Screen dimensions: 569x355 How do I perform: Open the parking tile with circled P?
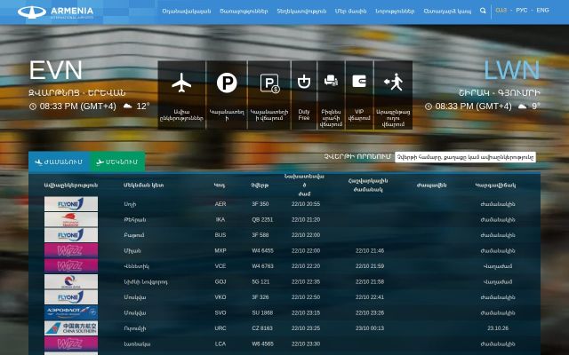pos(227,95)
